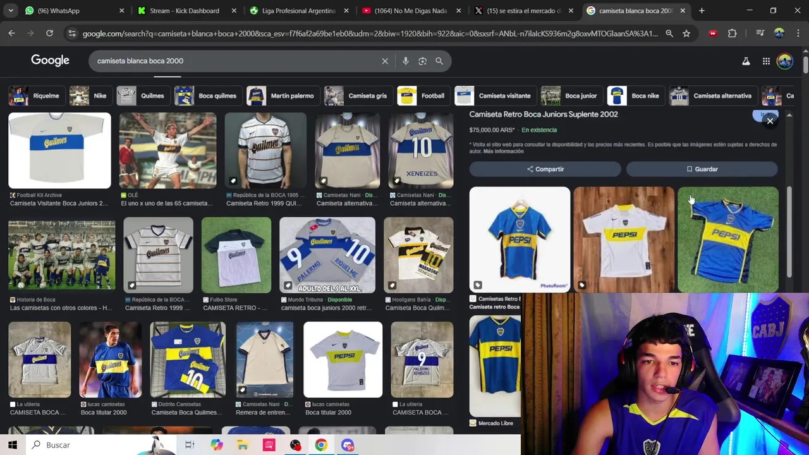Viewport: 809px width, 455px height.
Task: Open Fulbo Store Camiseta Retro image
Action: point(236,255)
